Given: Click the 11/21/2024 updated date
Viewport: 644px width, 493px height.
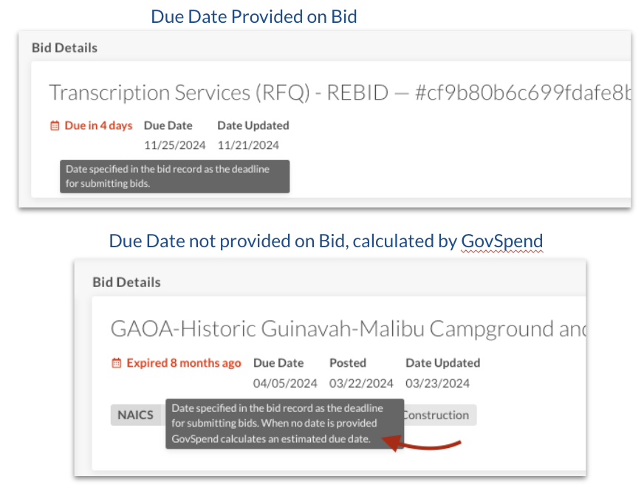Looking at the screenshot, I should tap(248, 145).
